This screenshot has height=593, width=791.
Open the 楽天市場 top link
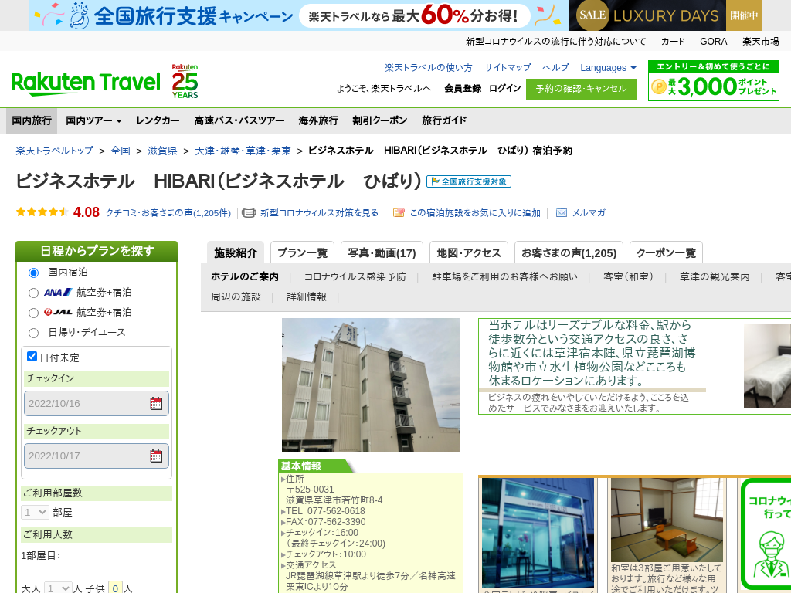[761, 42]
